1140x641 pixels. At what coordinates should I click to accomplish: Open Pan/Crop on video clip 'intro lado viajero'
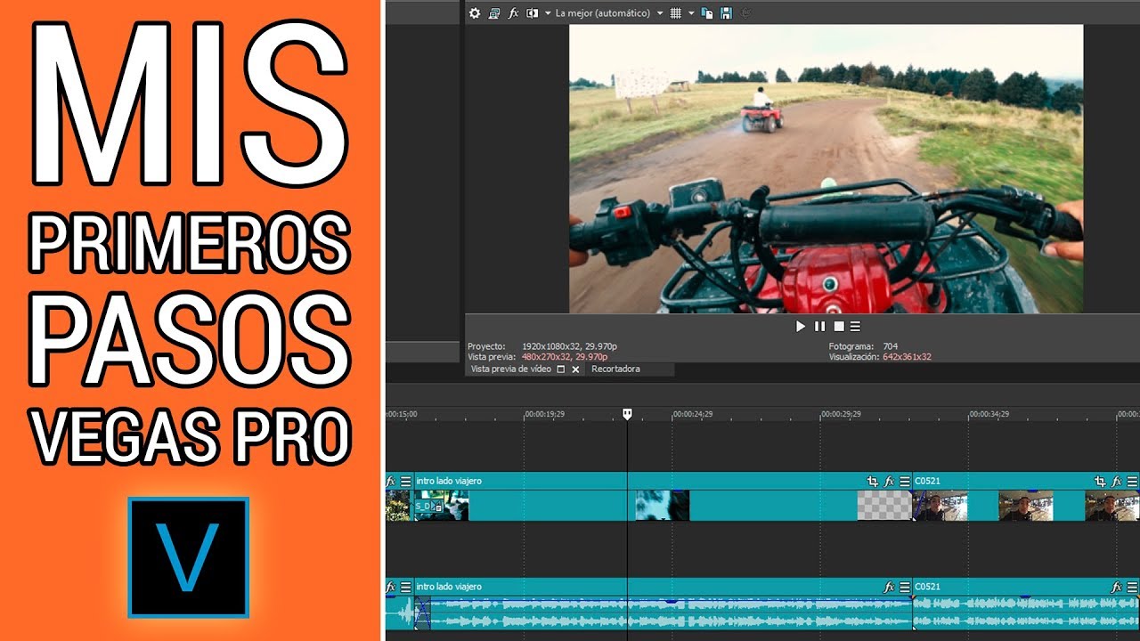click(873, 481)
